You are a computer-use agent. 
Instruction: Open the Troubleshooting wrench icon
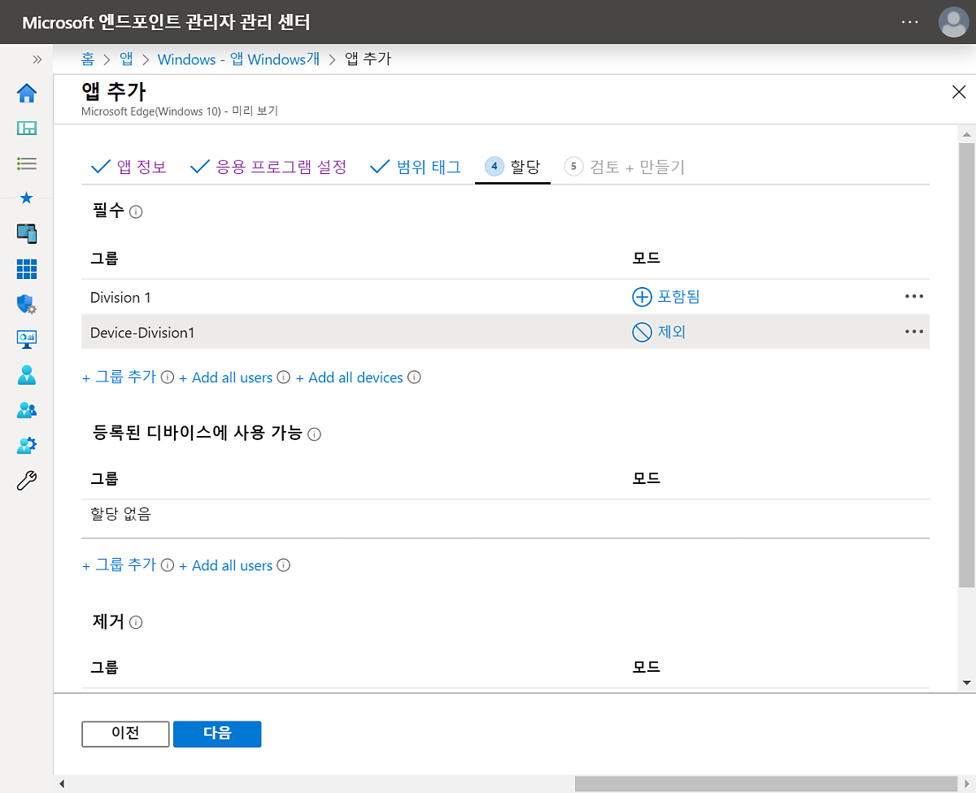point(27,480)
